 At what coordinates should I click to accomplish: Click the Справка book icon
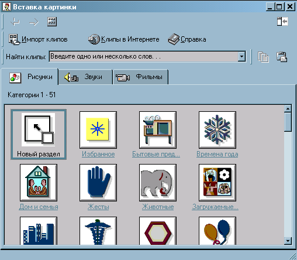174,39
